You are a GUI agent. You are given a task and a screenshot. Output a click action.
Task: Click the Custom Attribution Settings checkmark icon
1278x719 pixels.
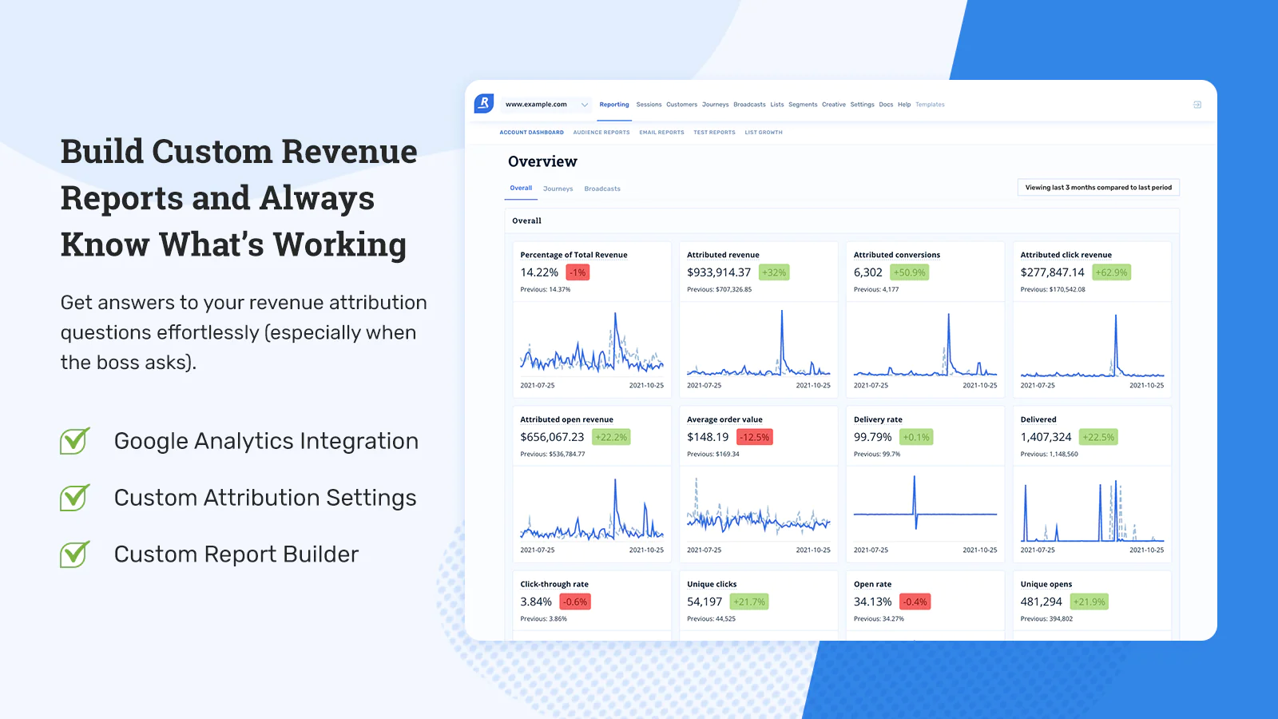point(75,497)
